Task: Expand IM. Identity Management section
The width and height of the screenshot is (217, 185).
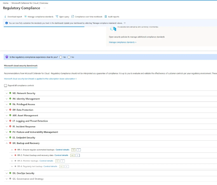Action: tap(7, 99)
